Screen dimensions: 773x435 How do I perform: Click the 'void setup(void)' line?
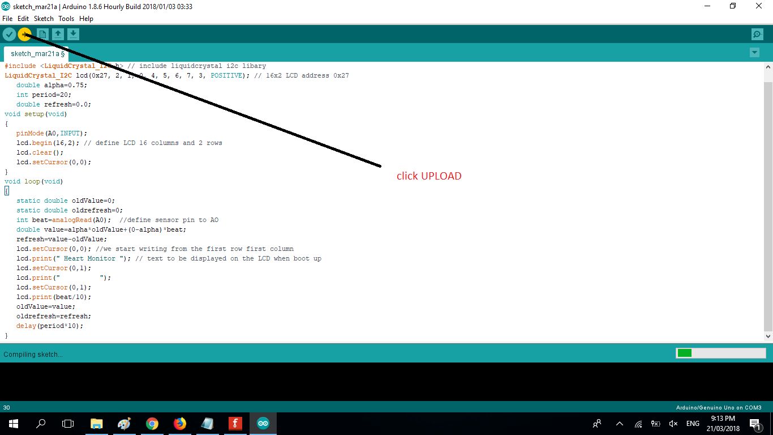click(x=36, y=114)
